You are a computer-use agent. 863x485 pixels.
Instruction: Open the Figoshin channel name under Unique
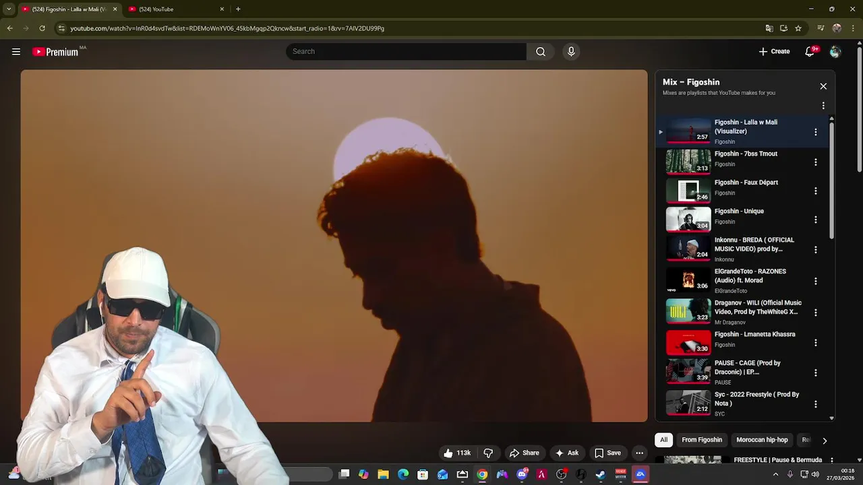pyautogui.click(x=725, y=222)
